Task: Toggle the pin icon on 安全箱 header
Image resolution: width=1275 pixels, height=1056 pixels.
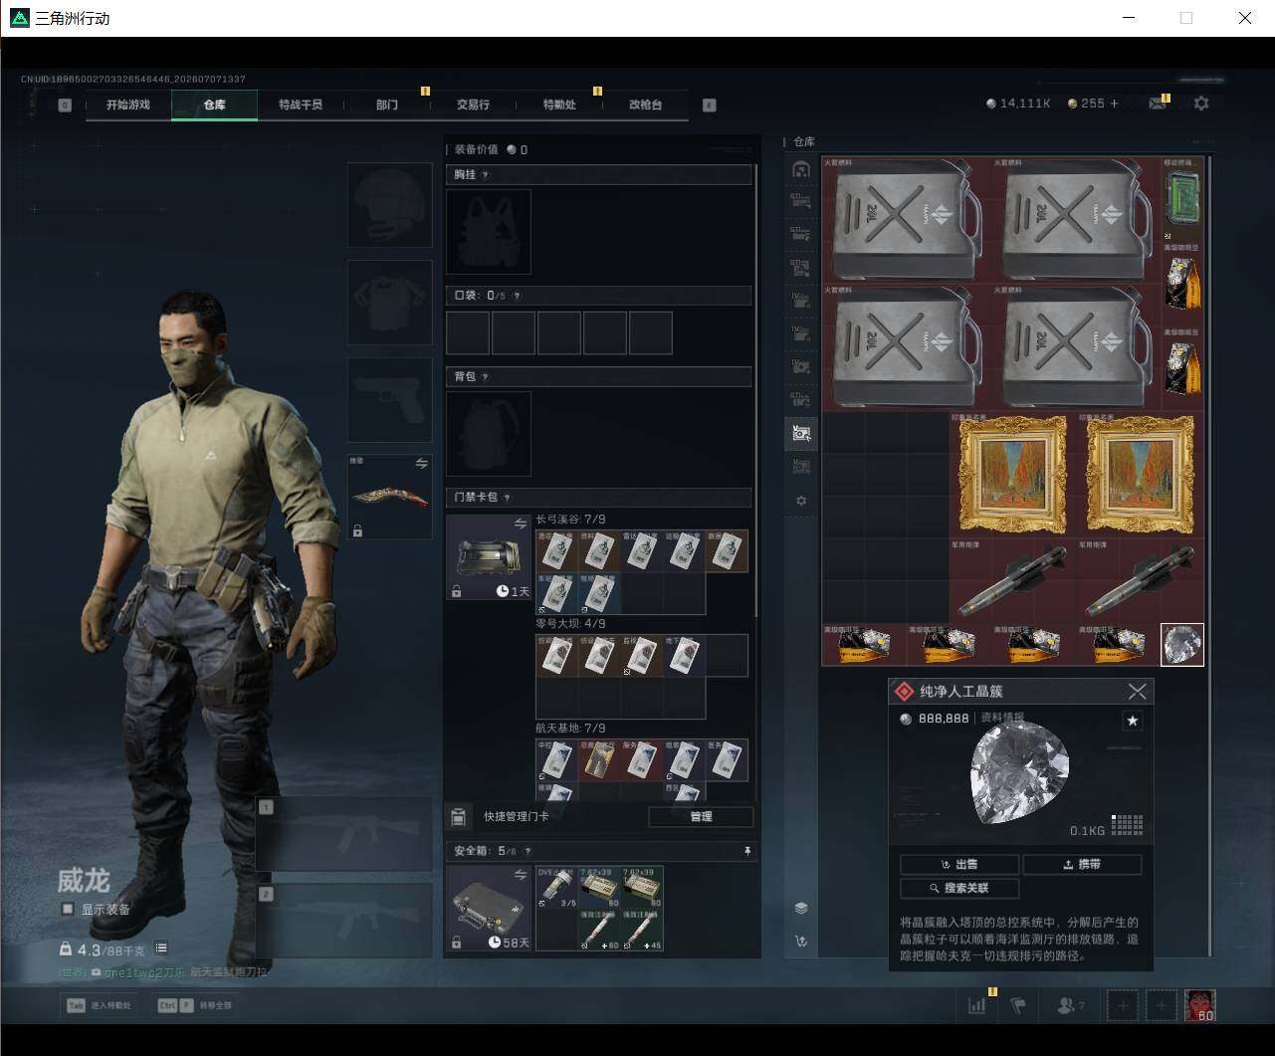Action: coord(747,852)
